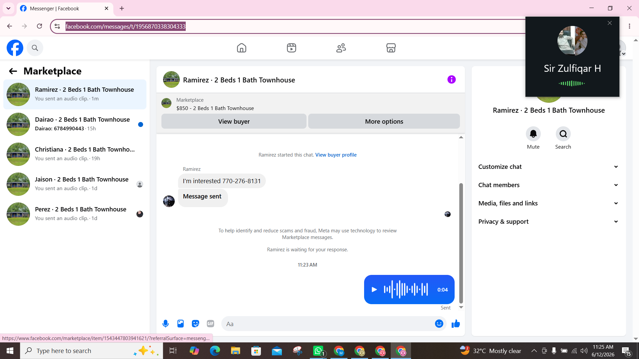Open the Marketplace storefront icon
Image resolution: width=639 pixels, height=359 pixels.
coord(391,48)
